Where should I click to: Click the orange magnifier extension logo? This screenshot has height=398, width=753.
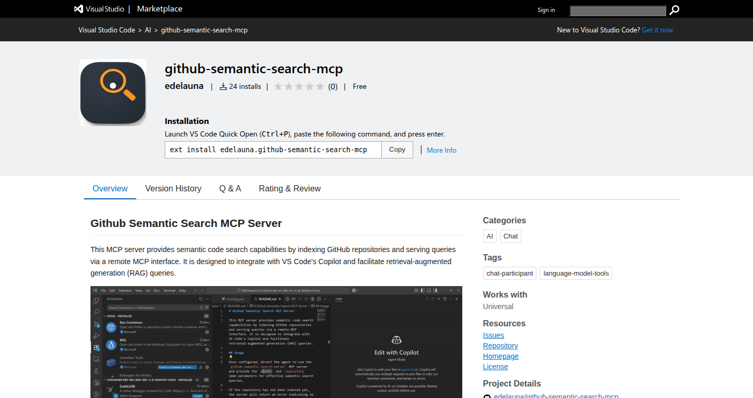click(x=113, y=93)
